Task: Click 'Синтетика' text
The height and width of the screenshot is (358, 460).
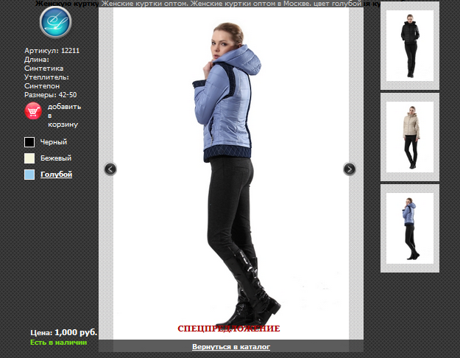Action: tap(43, 69)
